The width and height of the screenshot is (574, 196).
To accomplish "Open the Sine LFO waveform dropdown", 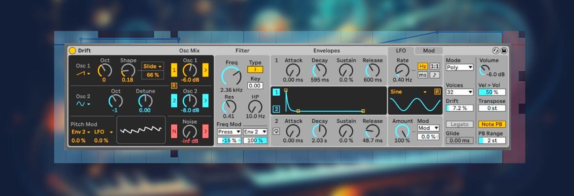I will pos(409,92).
